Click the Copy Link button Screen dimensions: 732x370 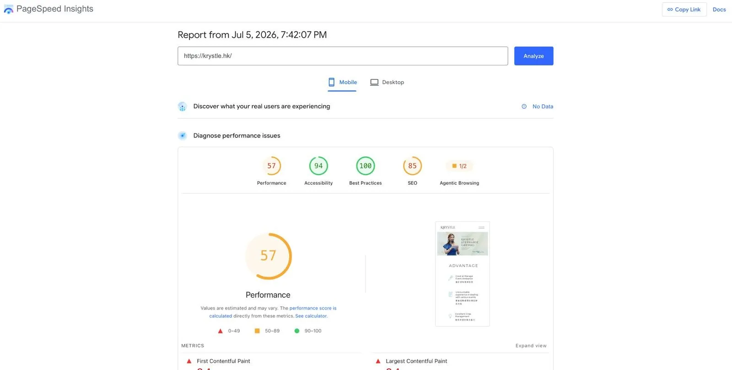pyautogui.click(x=684, y=10)
